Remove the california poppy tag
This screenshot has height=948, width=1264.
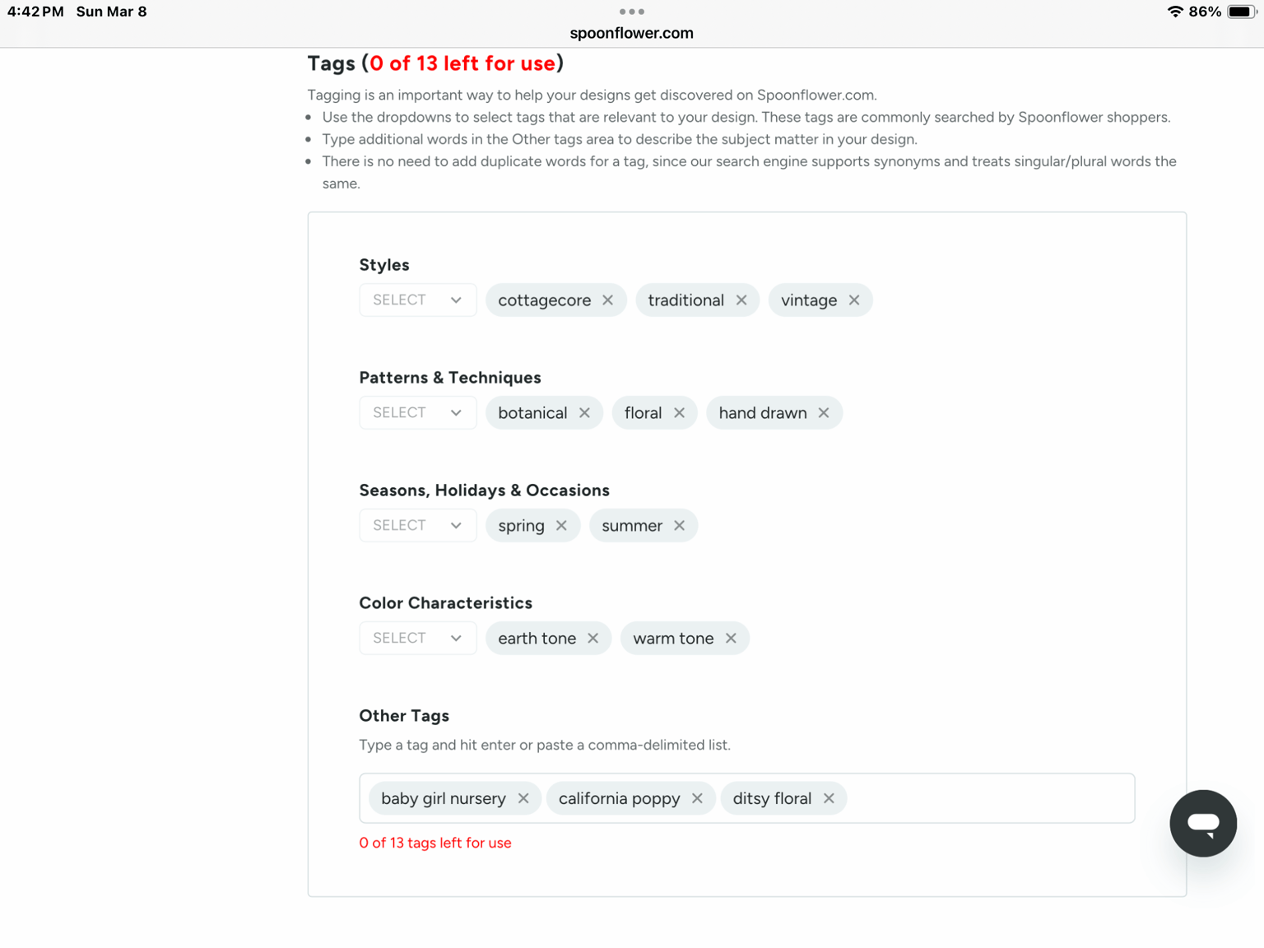tap(697, 798)
